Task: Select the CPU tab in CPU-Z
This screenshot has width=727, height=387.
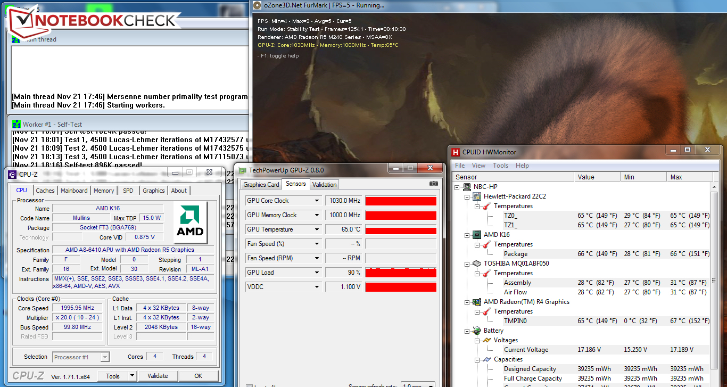Action: (22, 190)
